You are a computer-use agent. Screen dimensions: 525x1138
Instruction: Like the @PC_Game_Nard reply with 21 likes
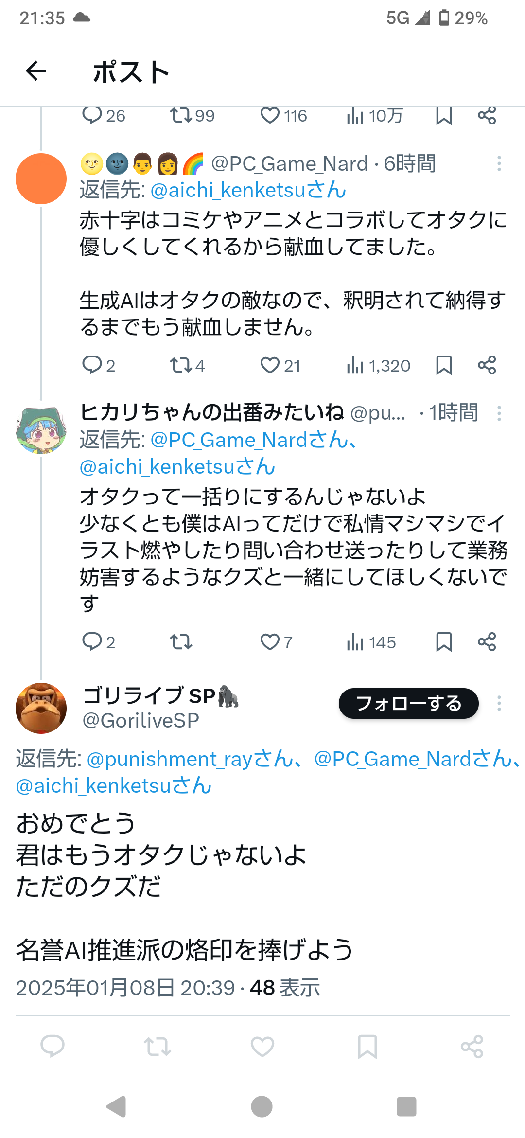[280, 365]
